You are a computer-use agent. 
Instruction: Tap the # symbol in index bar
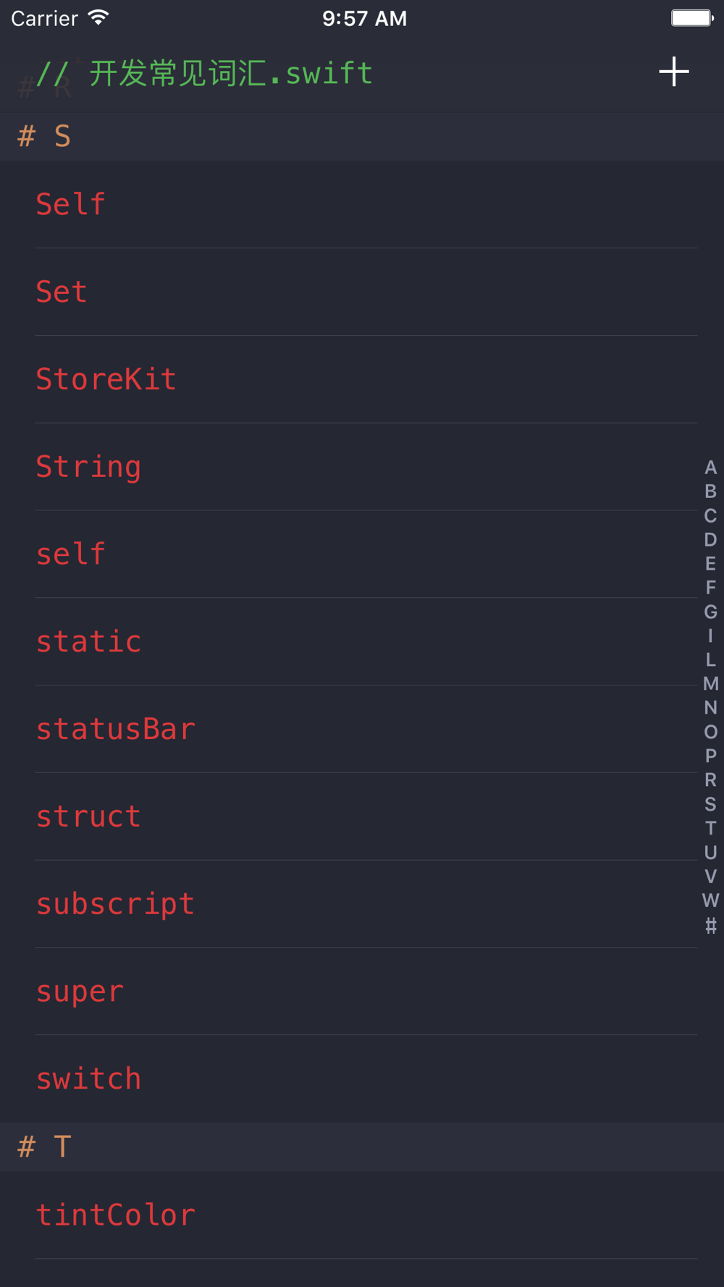pyautogui.click(x=710, y=925)
